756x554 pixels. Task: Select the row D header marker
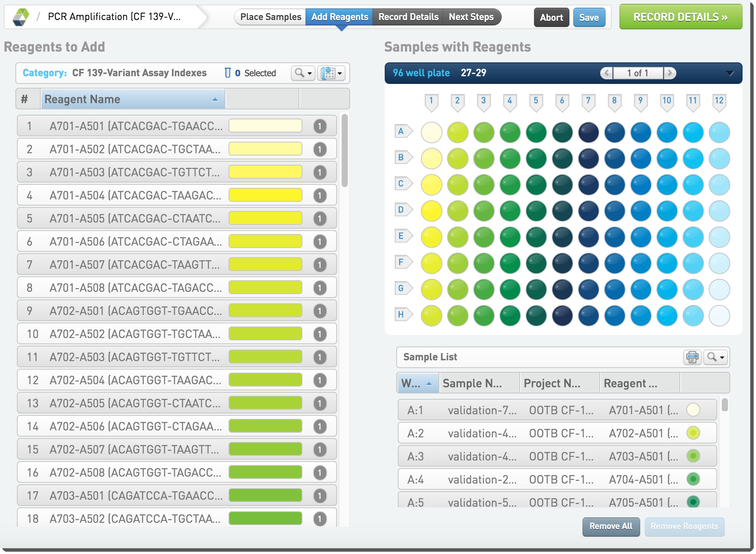pyautogui.click(x=402, y=210)
